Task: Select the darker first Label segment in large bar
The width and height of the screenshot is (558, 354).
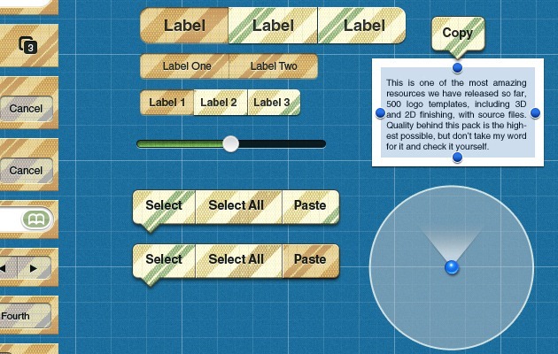Action: (x=184, y=26)
